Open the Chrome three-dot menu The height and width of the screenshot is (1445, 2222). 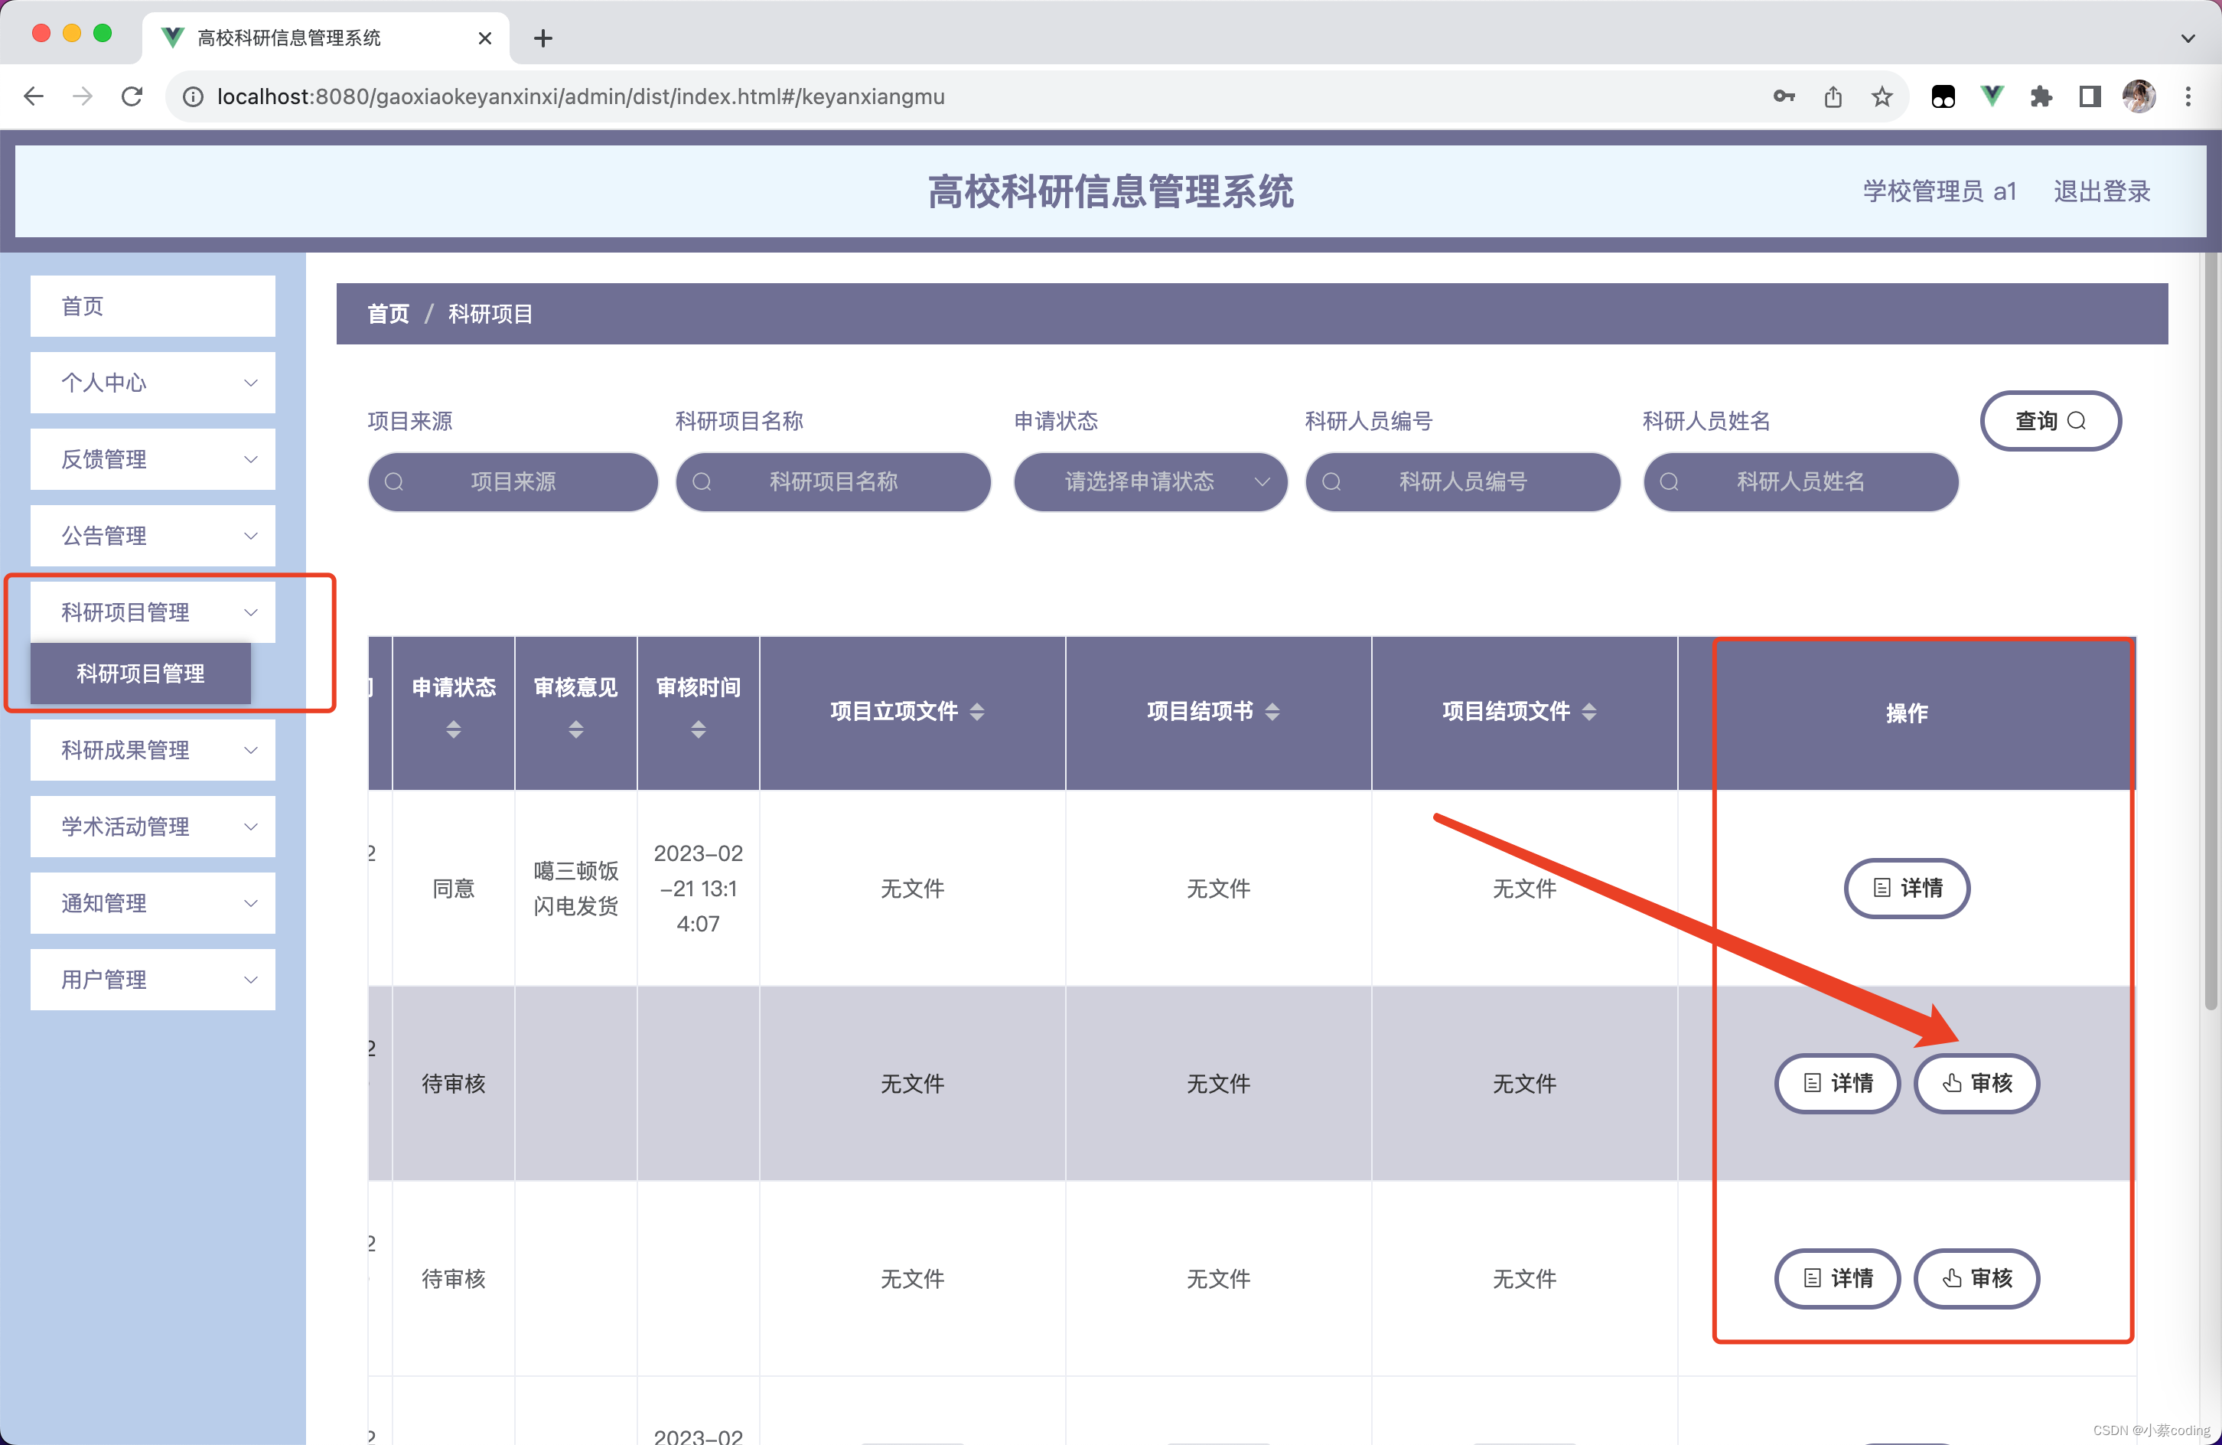coord(2188,96)
